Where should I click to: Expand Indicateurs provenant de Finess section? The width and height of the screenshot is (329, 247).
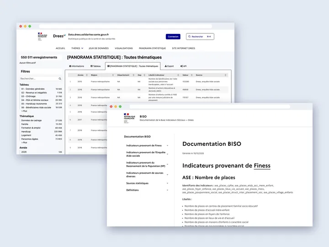coord(147,145)
